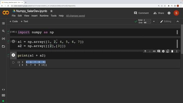Open the Help menu

pos(61,16)
